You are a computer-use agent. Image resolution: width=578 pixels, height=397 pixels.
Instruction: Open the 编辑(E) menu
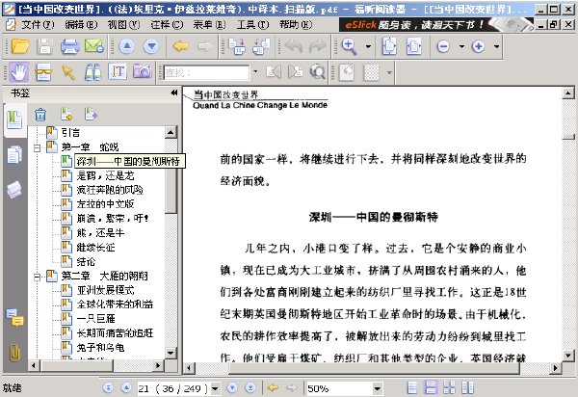pyautogui.click(x=81, y=25)
